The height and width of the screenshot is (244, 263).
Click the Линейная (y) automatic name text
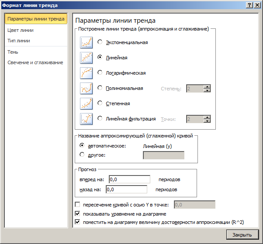click(157, 146)
